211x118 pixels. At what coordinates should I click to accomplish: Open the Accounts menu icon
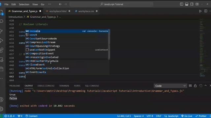pyautogui.click(x=1, y=100)
